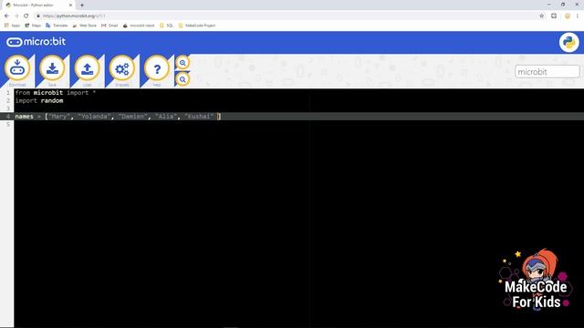
Task: Close the Python editor tab
Action: [x=70, y=5]
